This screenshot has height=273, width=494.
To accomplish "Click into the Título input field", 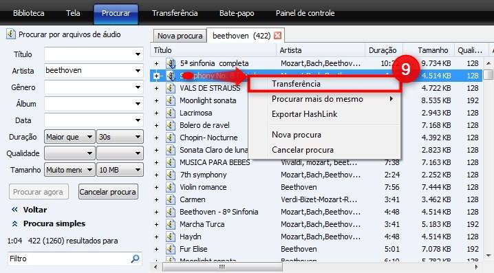I will tap(94, 54).
